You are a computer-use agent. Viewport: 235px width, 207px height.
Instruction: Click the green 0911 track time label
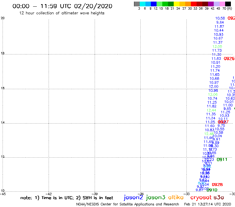[222, 160]
